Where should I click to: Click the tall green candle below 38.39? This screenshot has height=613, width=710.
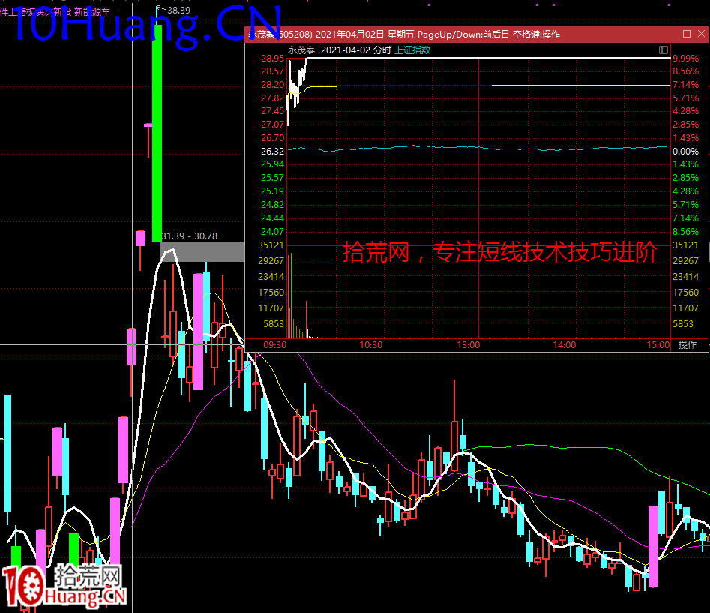point(157,134)
